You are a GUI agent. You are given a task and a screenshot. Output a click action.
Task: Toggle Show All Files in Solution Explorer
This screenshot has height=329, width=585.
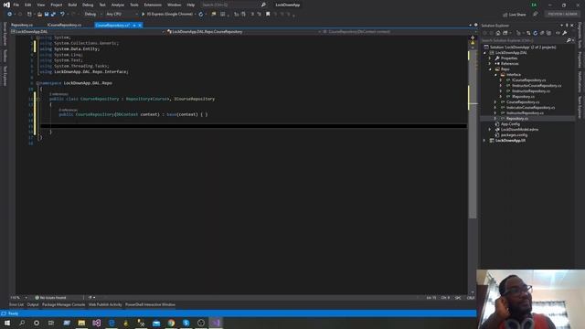pyautogui.click(x=548, y=33)
